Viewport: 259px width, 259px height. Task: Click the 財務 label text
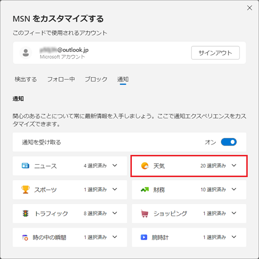[159, 190]
